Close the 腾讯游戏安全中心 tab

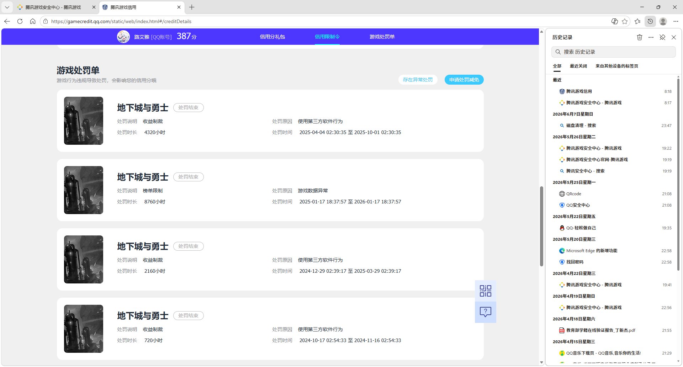94,7
